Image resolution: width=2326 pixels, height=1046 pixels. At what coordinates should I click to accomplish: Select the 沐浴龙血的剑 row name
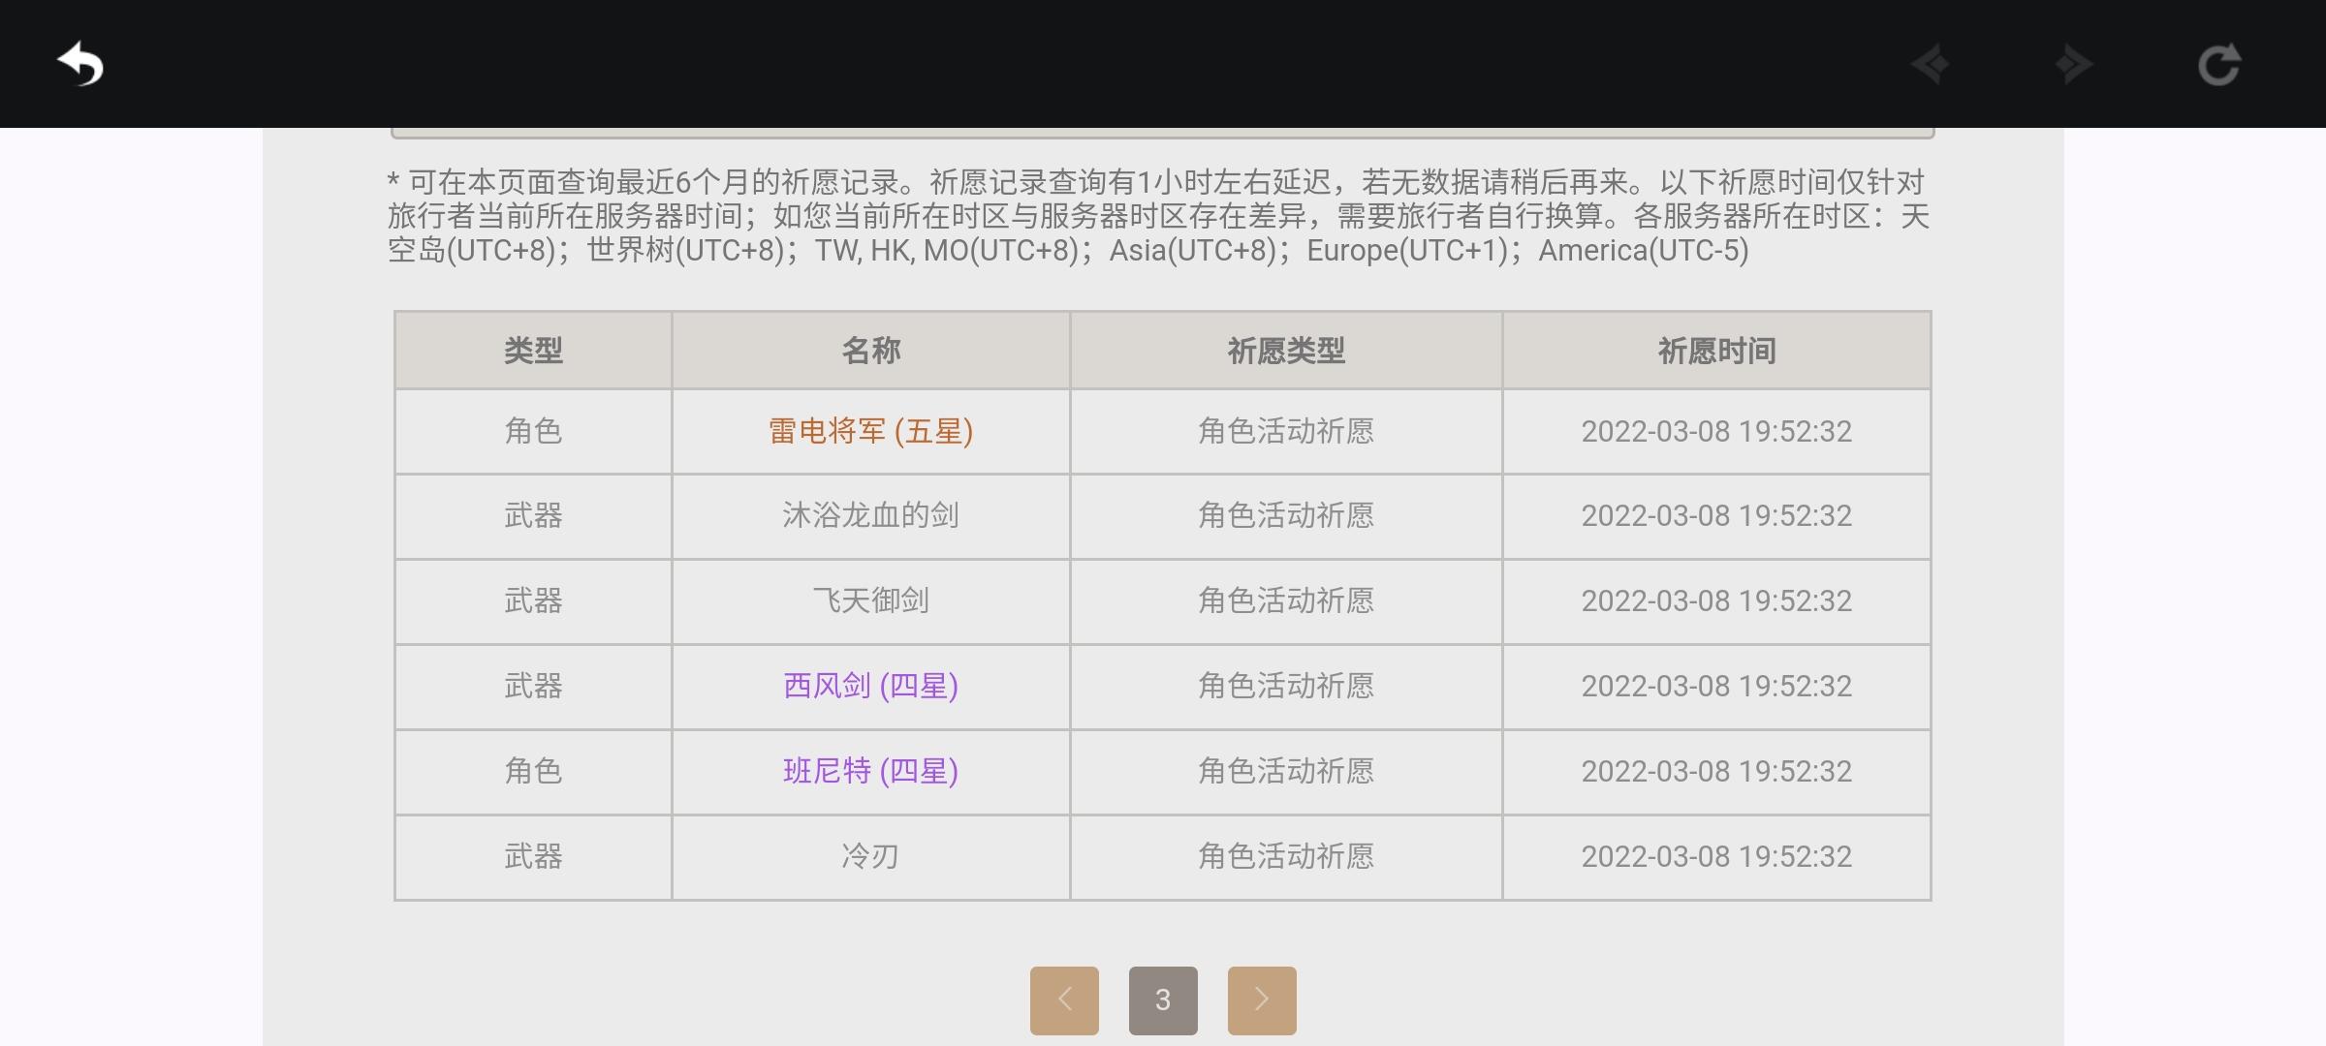pyautogui.click(x=870, y=515)
